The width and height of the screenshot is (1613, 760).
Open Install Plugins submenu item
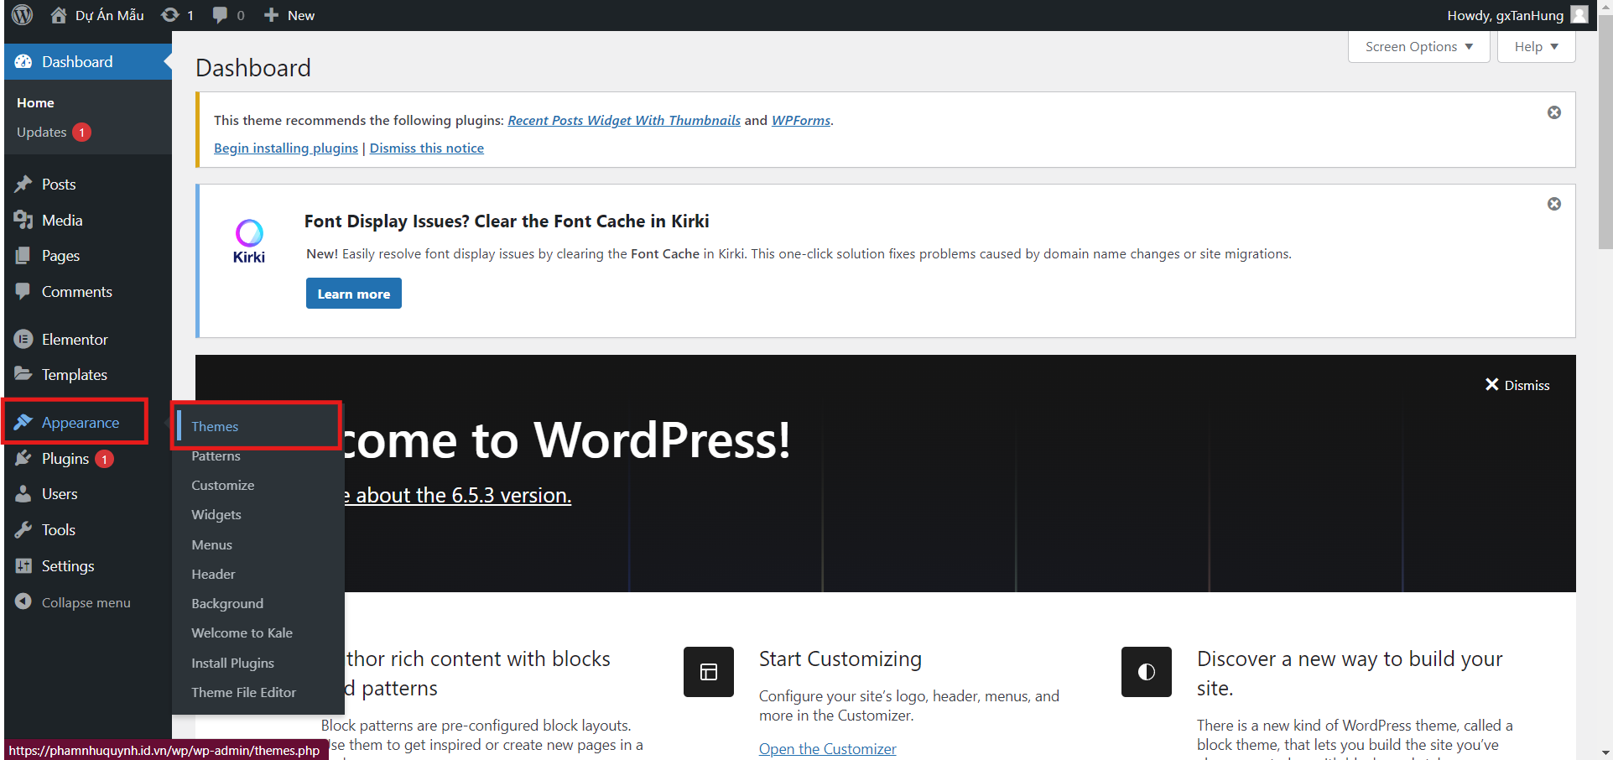tap(232, 663)
